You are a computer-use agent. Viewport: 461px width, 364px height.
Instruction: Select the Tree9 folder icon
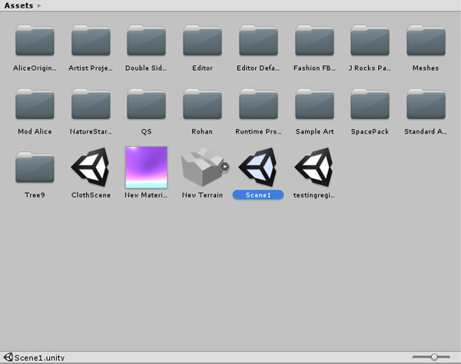tap(35, 167)
